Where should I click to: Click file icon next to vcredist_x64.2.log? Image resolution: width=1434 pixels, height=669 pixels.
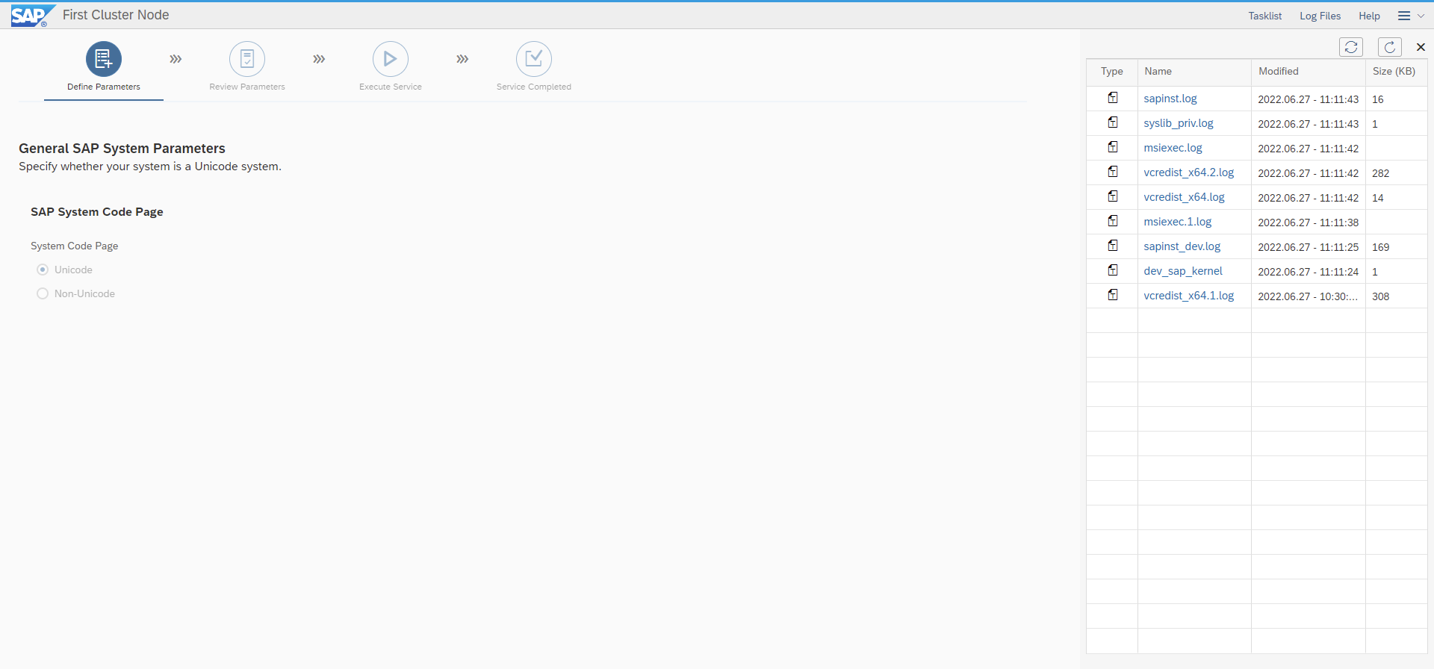tap(1113, 172)
